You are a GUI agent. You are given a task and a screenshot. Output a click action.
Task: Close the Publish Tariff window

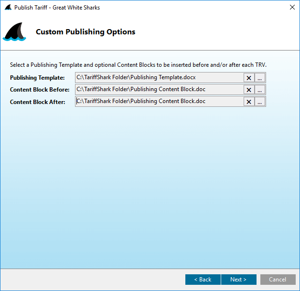292,8
